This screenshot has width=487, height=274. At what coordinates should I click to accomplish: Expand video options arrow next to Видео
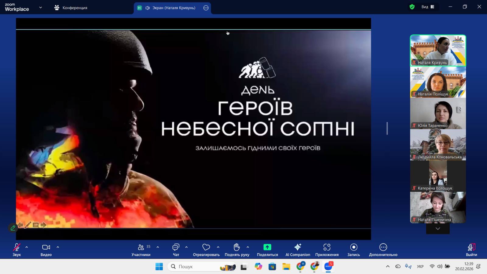[x=58, y=247]
